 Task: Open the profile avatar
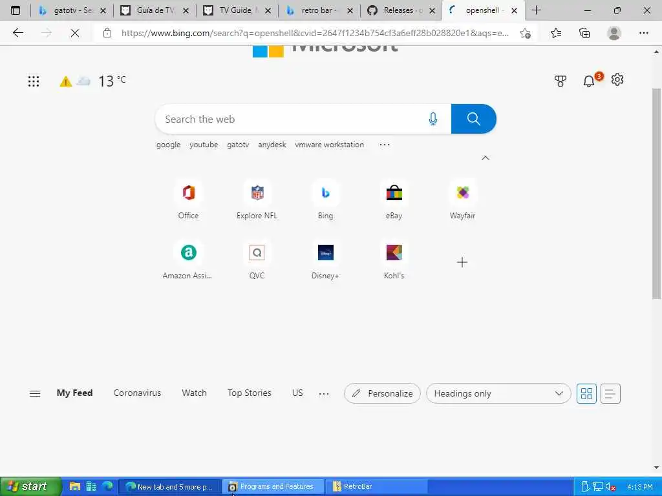click(x=614, y=33)
